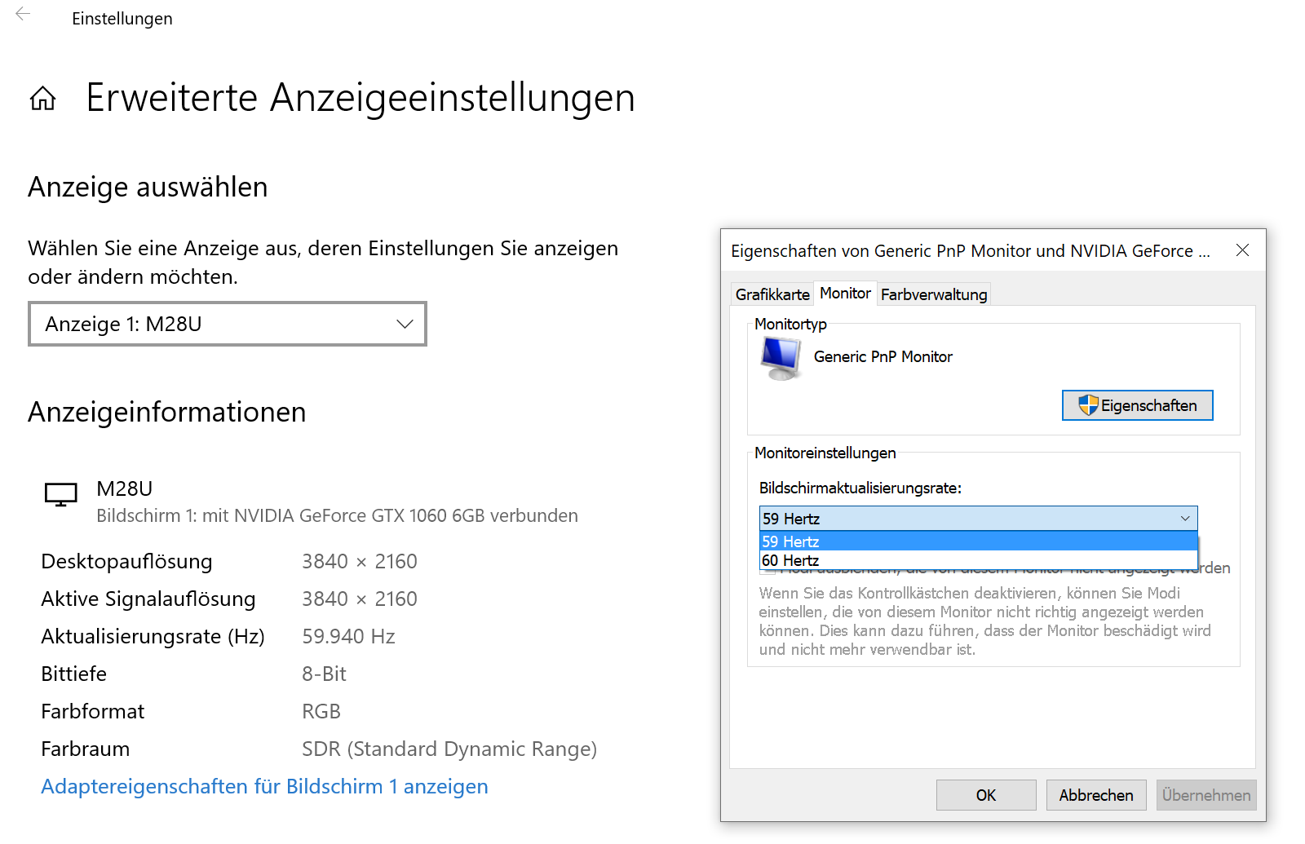This screenshot has width=1305, height=844.
Task: Open the Farbverwaltung tab
Action: 934,294
